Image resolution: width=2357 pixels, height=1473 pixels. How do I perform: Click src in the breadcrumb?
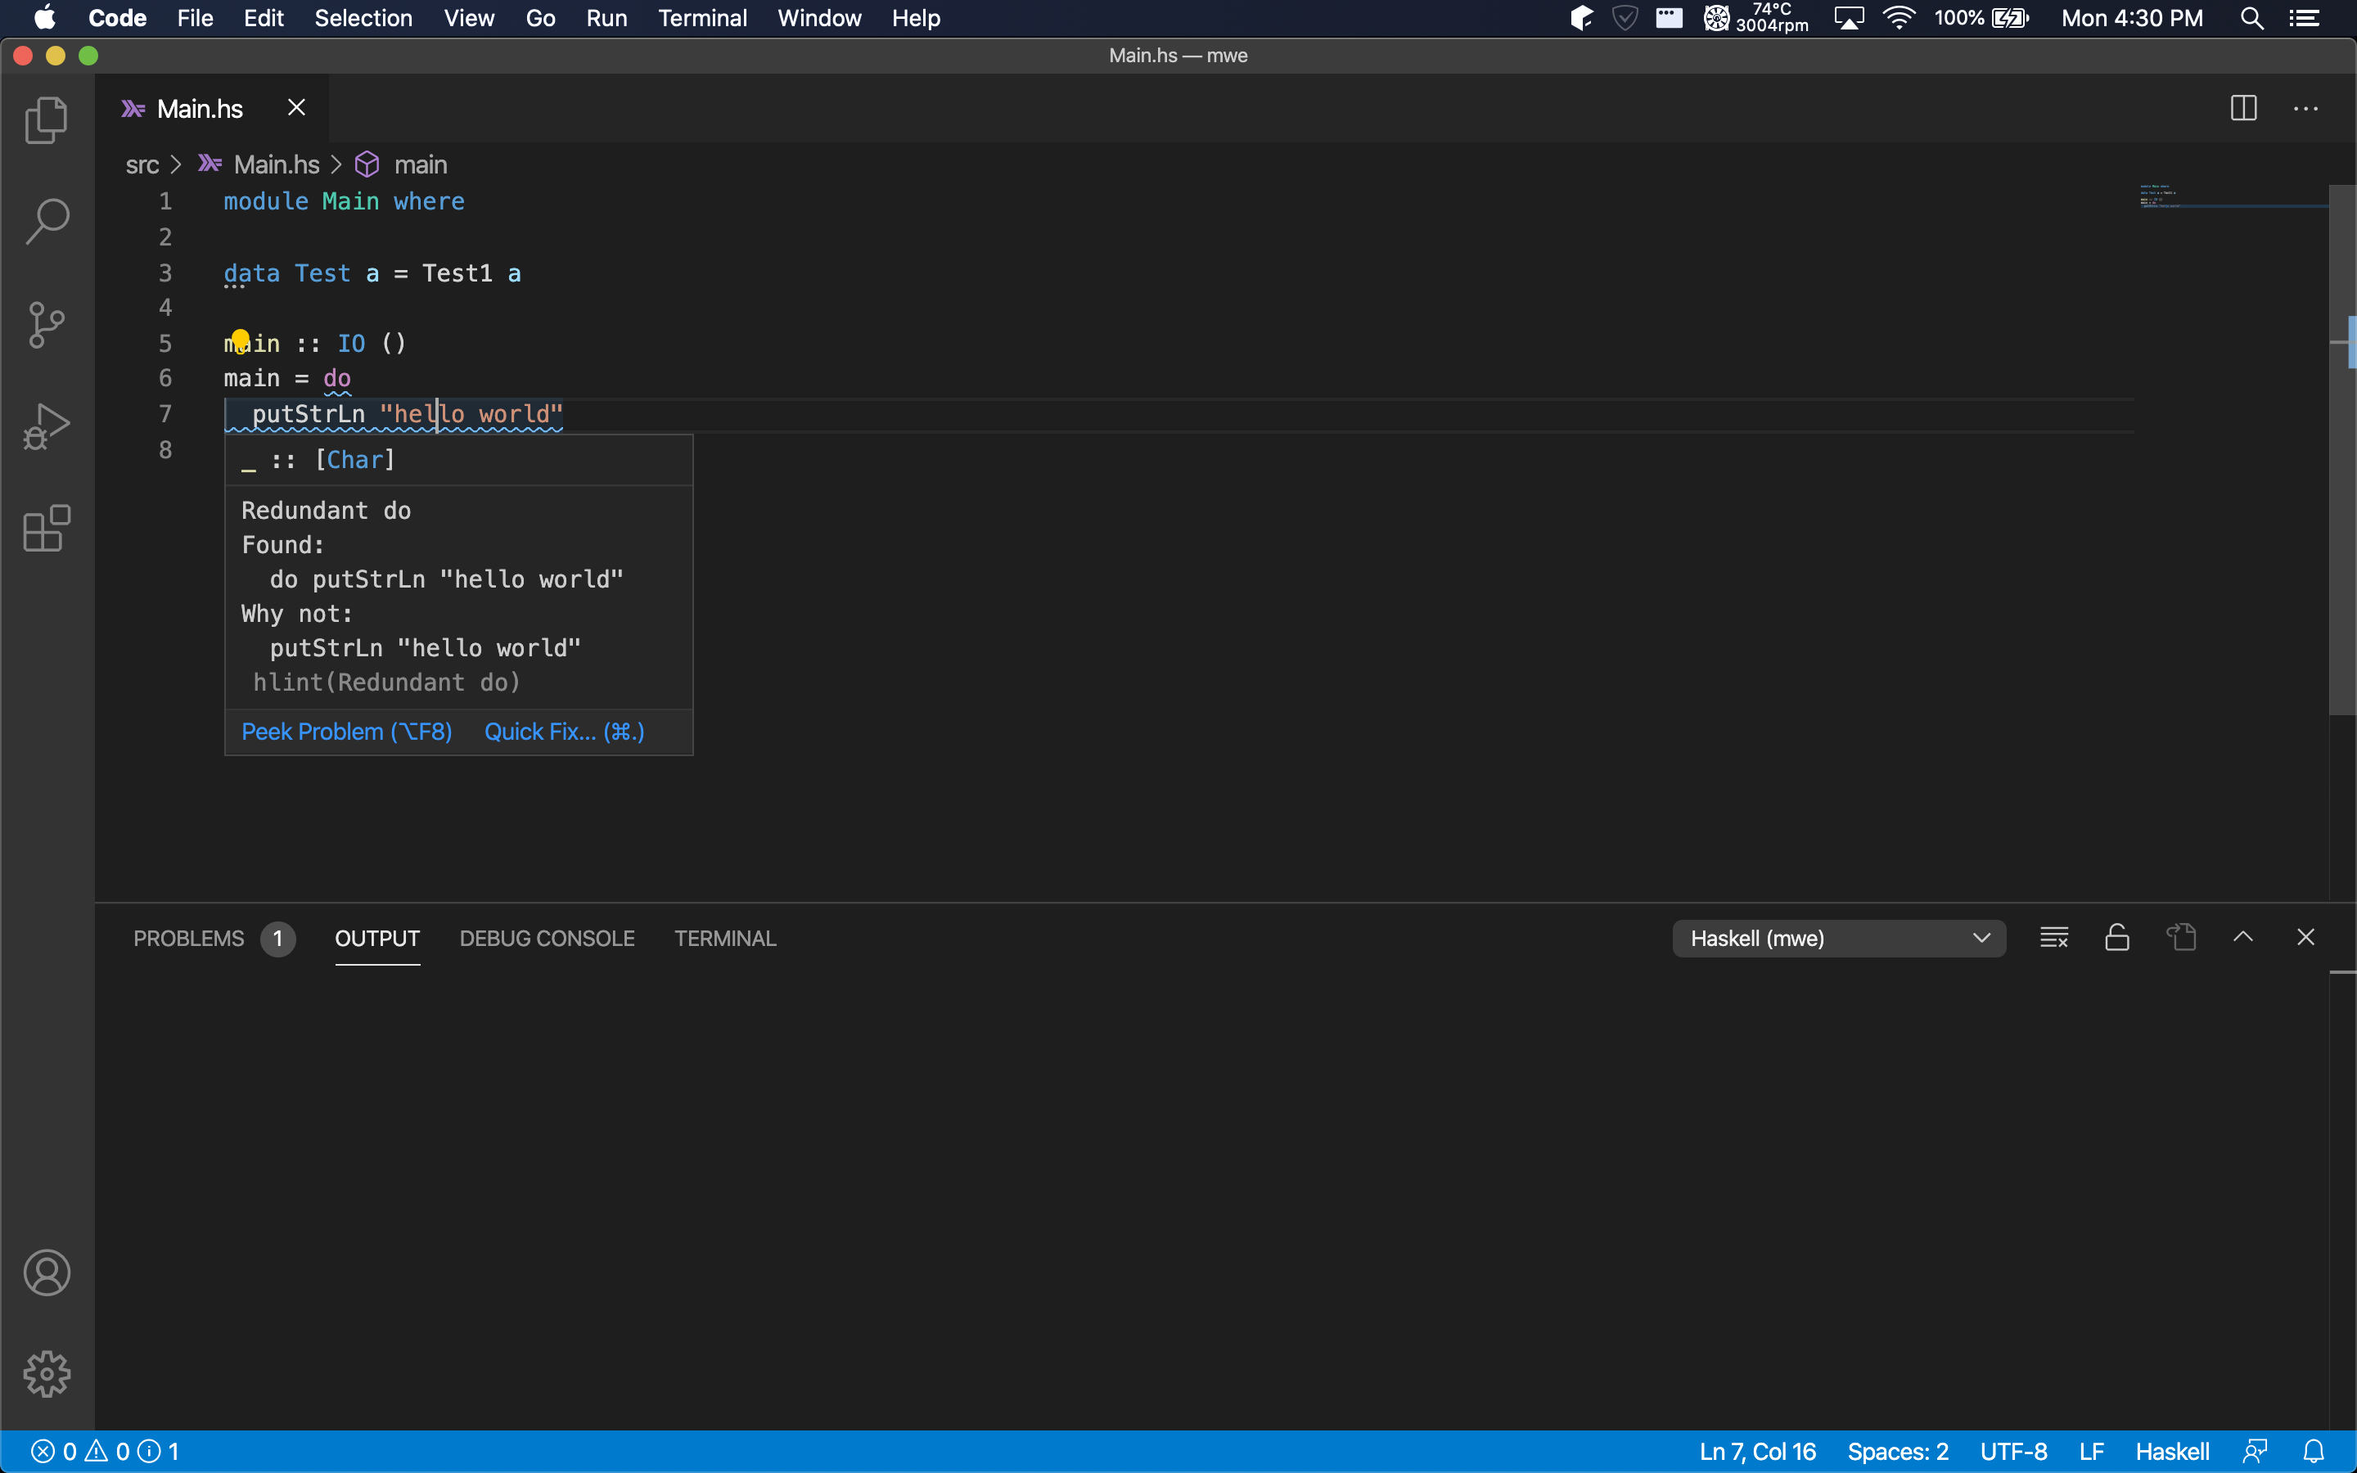click(x=142, y=164)
